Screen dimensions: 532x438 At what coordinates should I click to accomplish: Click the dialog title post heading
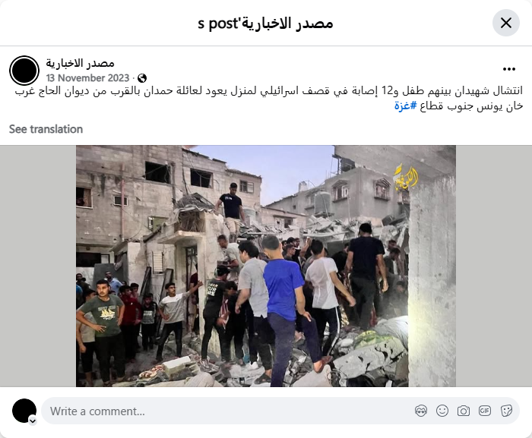(x=265, y=23)
